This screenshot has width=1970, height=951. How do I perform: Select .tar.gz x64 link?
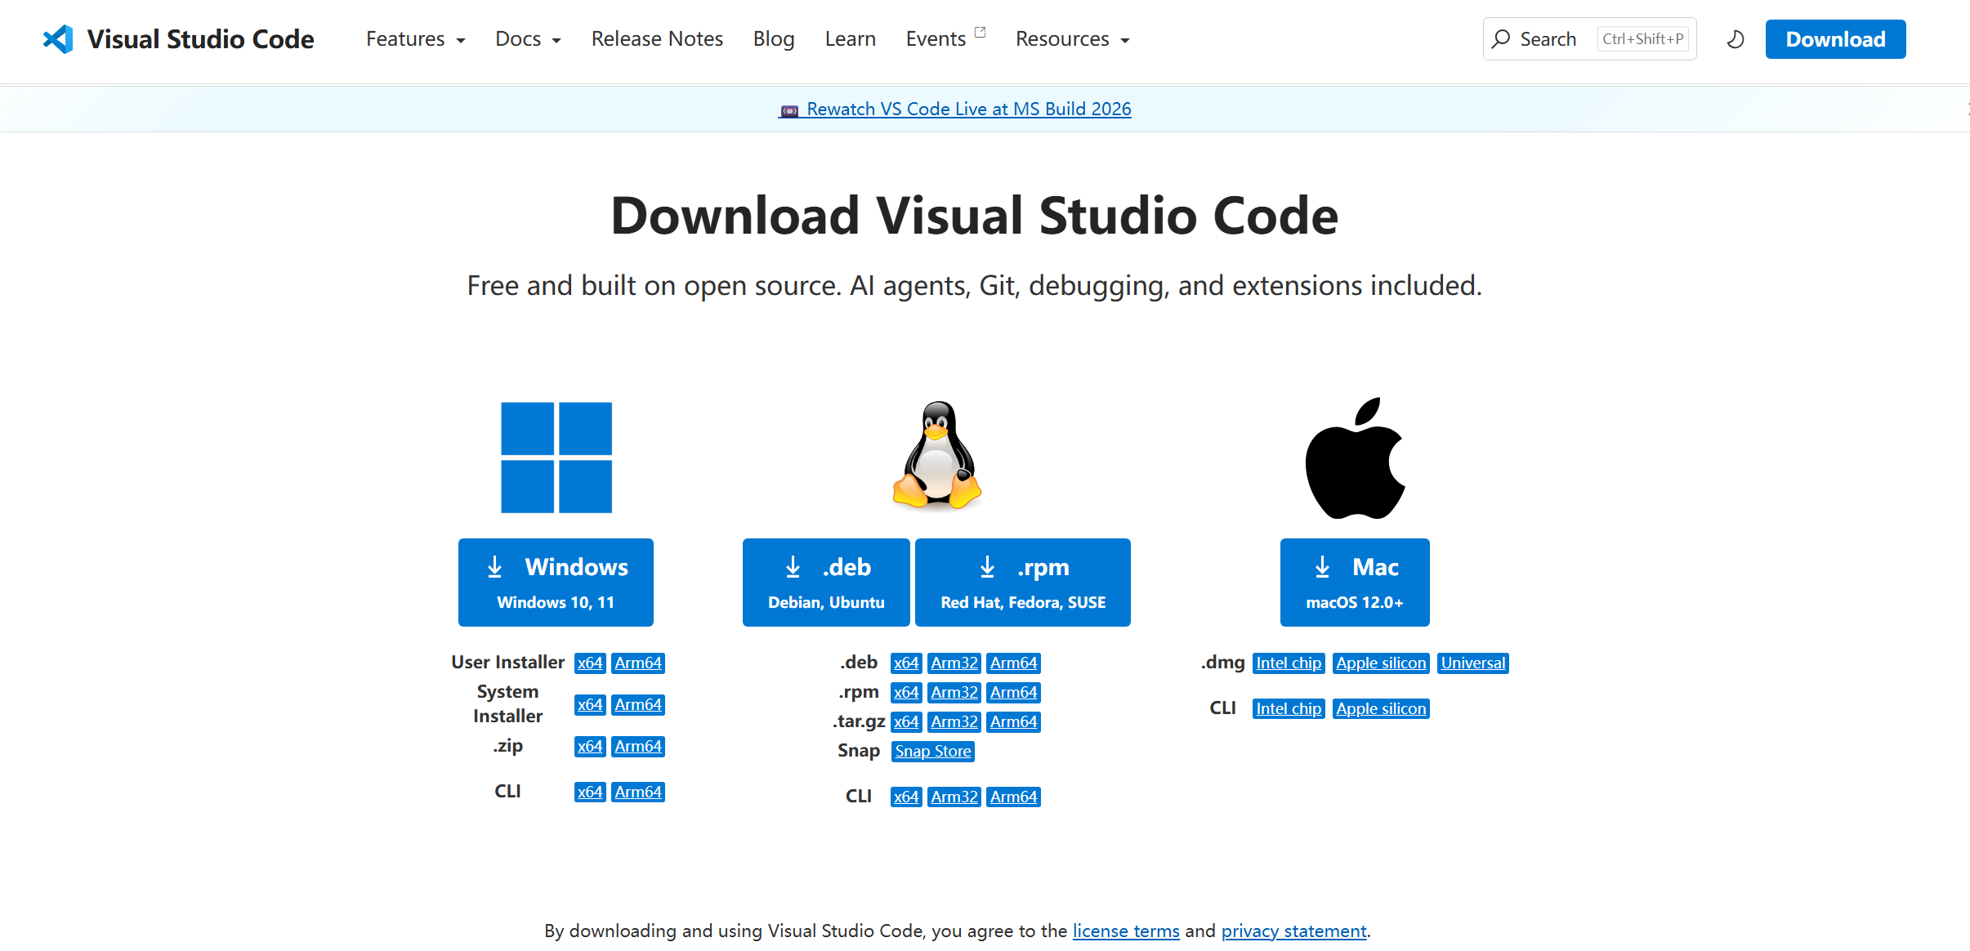click(x=906, y=721)
